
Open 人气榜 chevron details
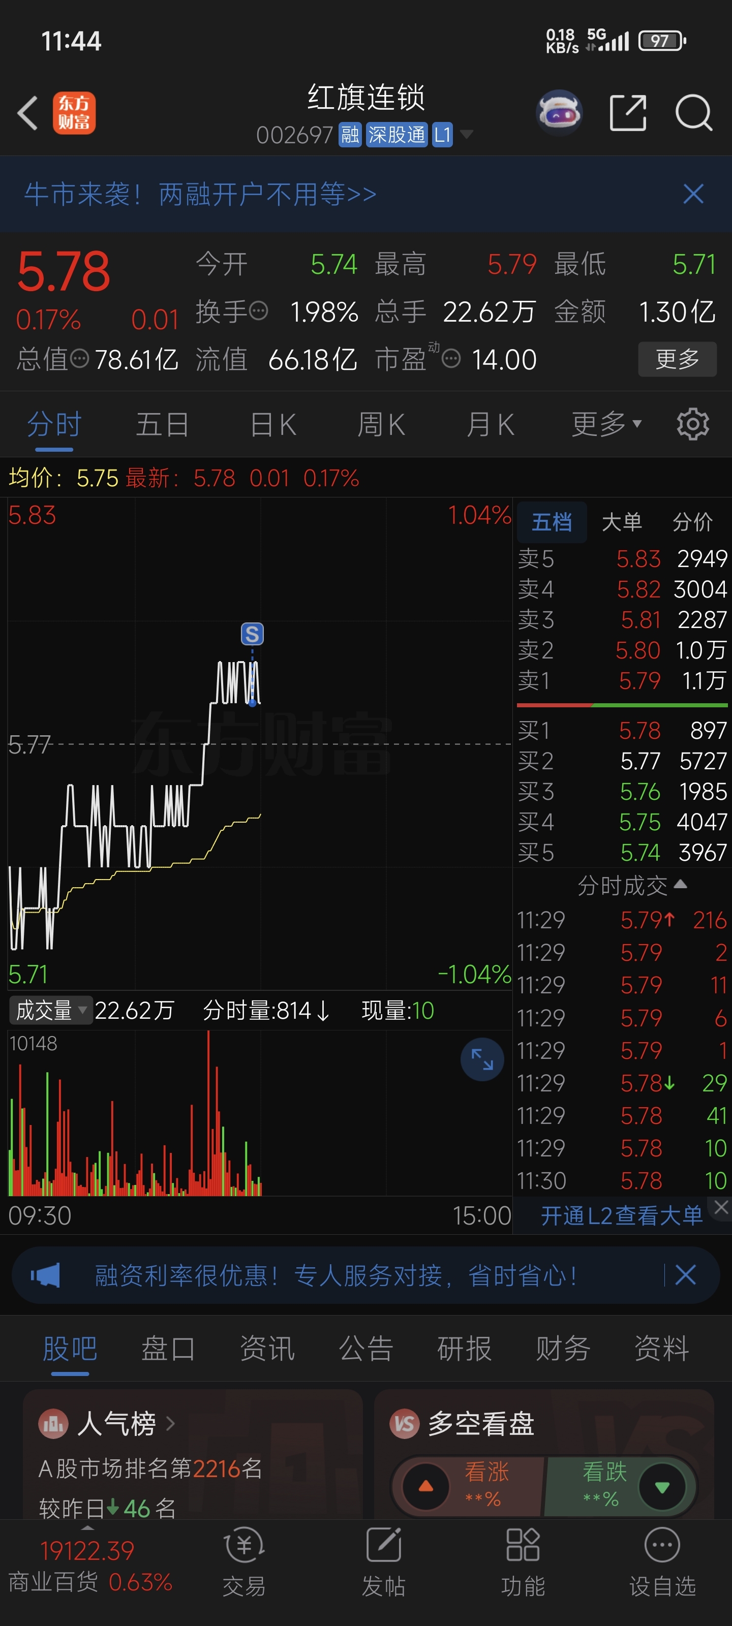coord(170,1424)
